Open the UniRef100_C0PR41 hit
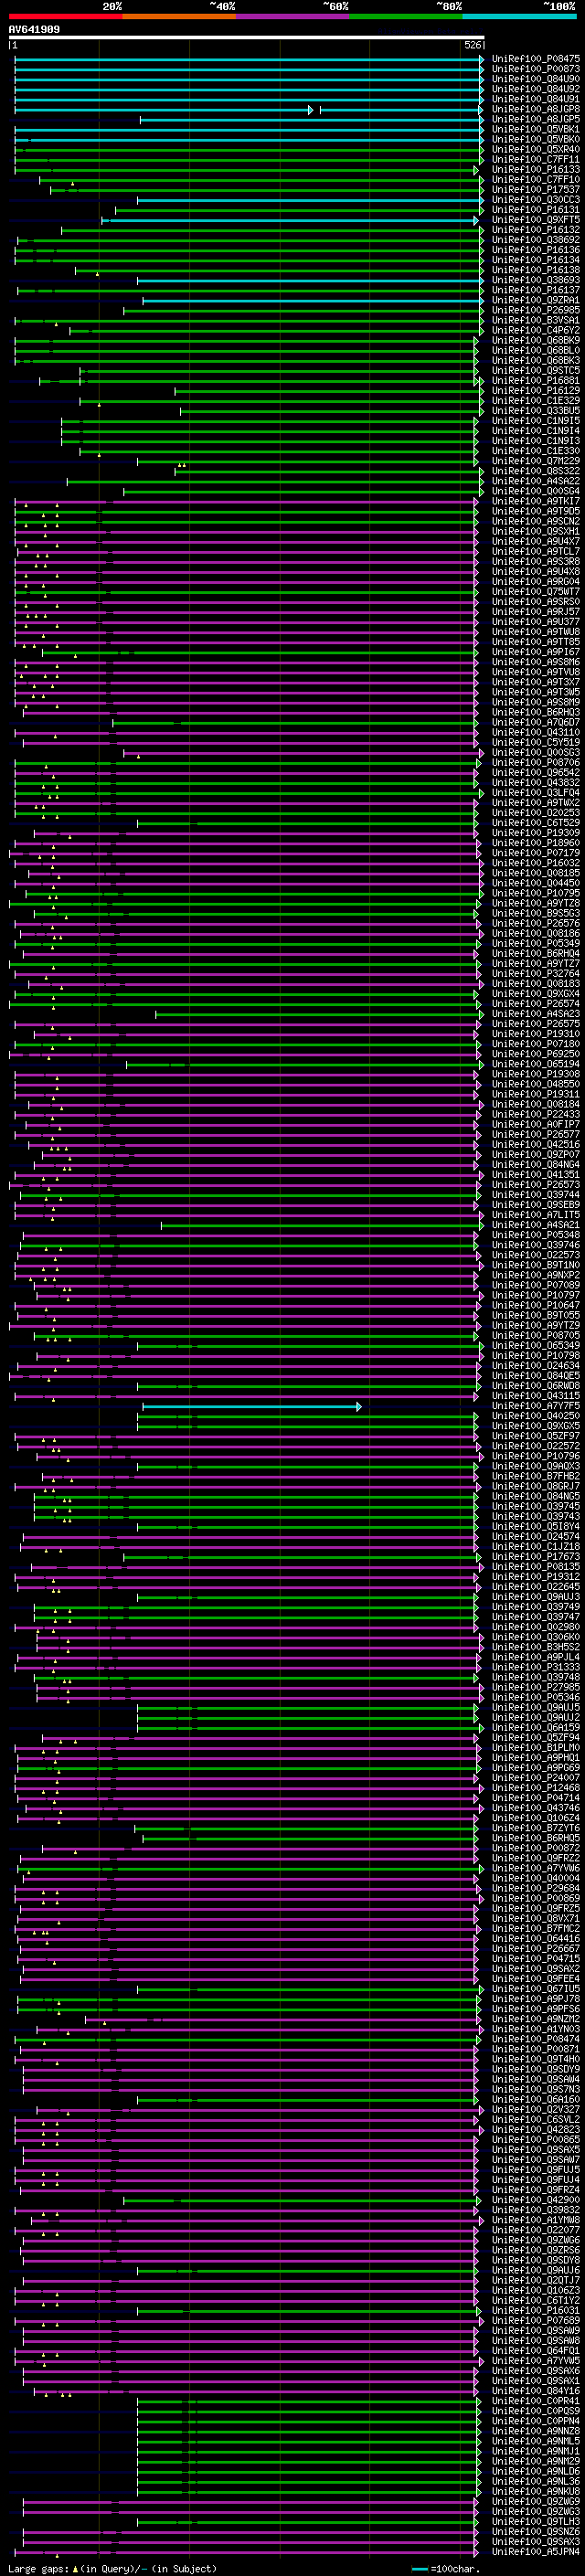This screenshot has width=585, height=2576. (536, 2400)
